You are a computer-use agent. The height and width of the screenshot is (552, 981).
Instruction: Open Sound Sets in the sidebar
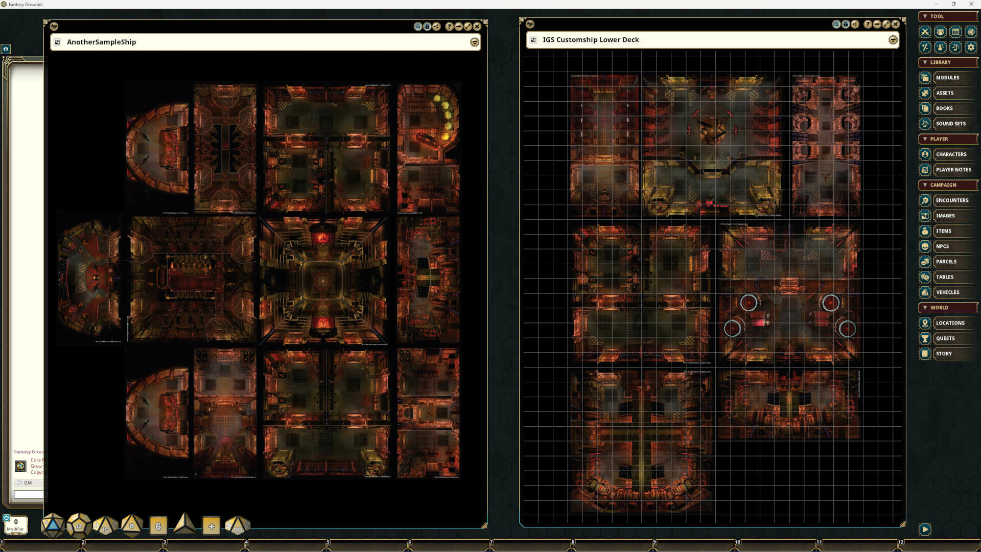coord(948,124)
